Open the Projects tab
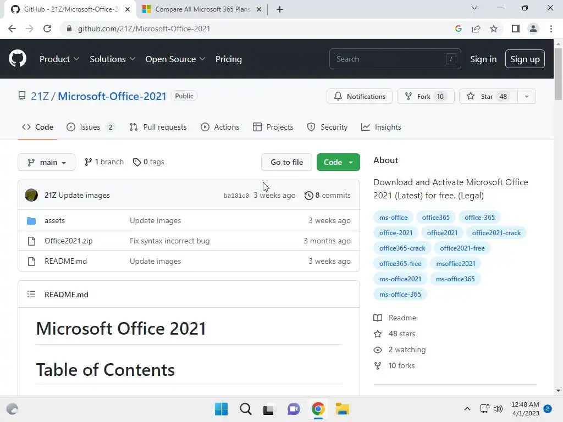The width and height of the screenshot is (563, 422). click(273, 127)
